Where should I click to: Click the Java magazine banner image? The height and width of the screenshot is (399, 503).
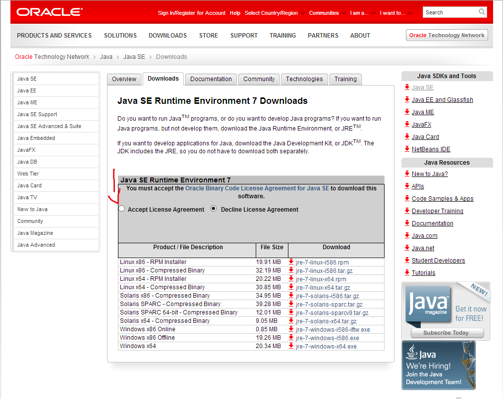coord(446,311)
